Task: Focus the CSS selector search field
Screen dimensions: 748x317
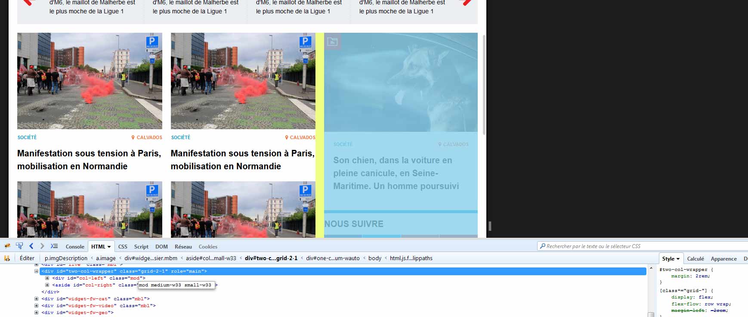Action: pyautogui.click(x=643, y=246)
